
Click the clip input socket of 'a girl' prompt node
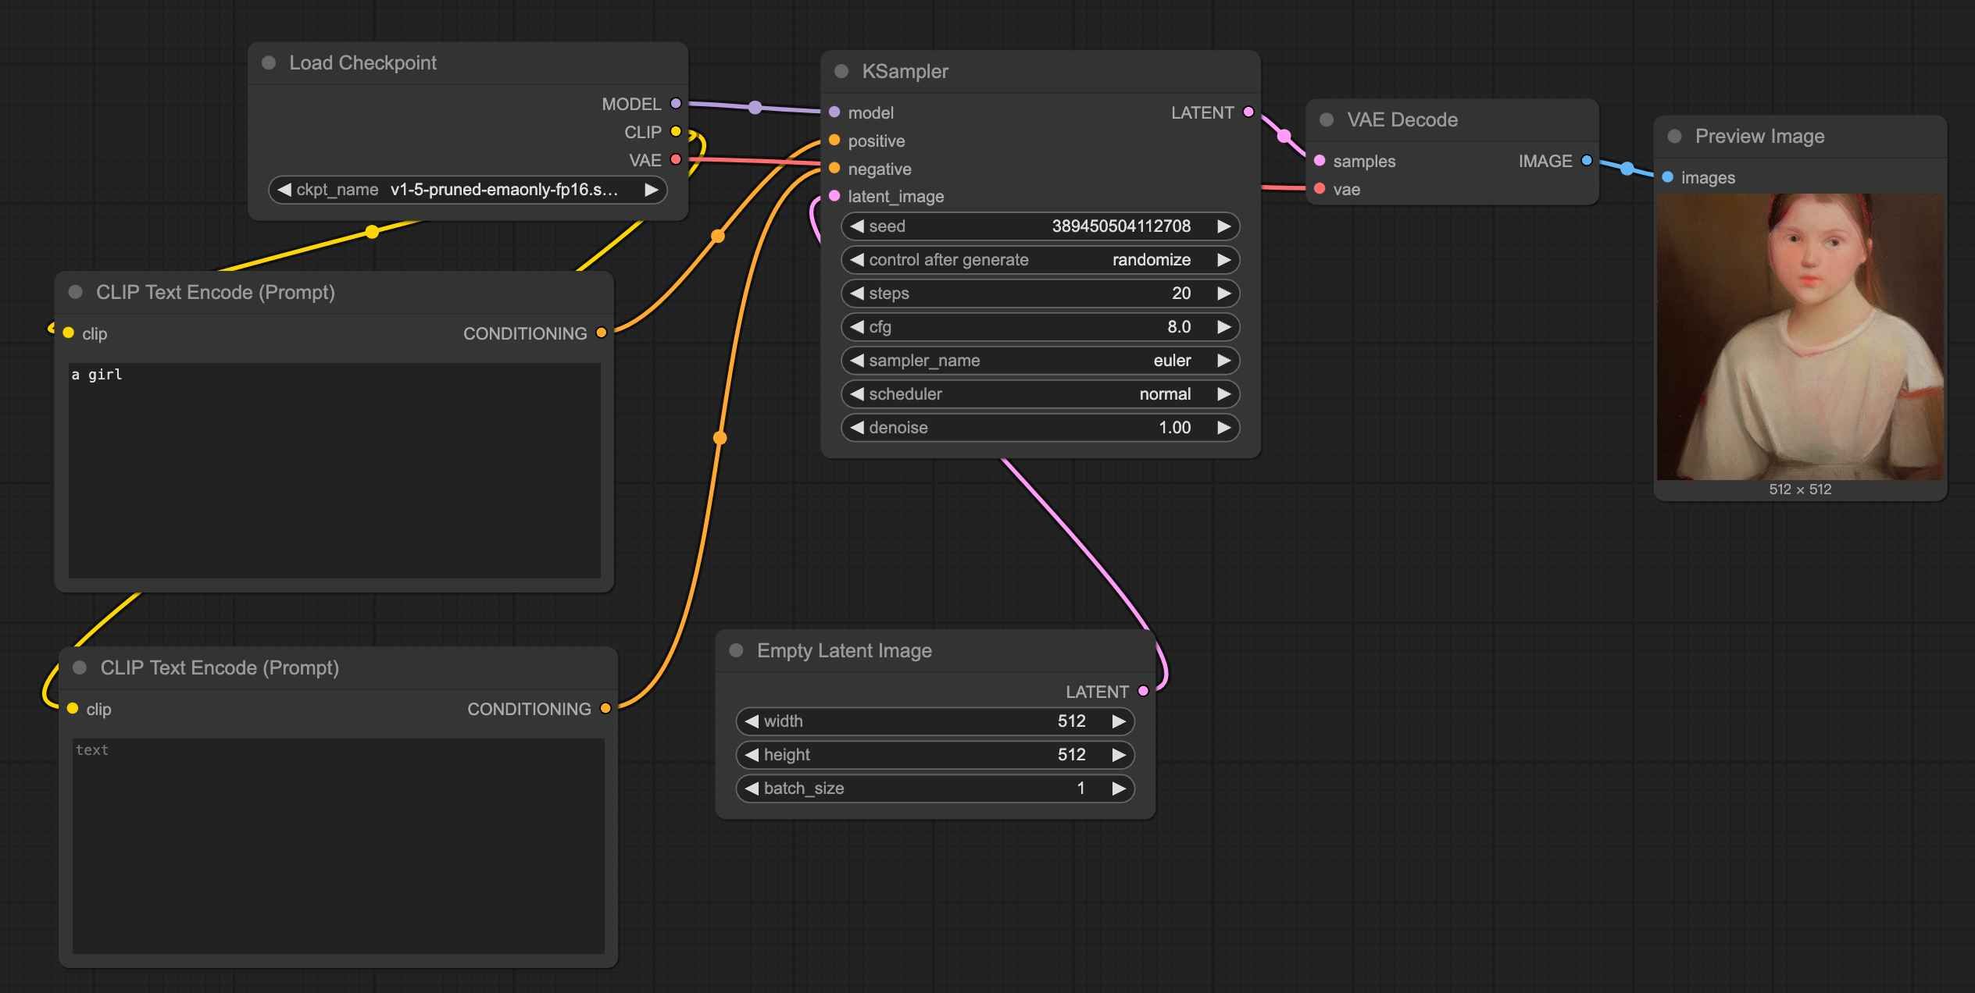point(69,333)
